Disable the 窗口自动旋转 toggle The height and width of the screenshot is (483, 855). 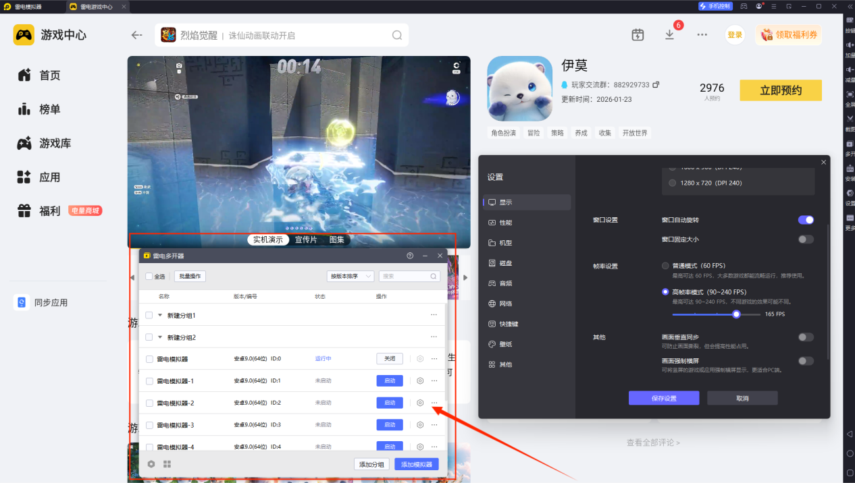tap(806, 220)
